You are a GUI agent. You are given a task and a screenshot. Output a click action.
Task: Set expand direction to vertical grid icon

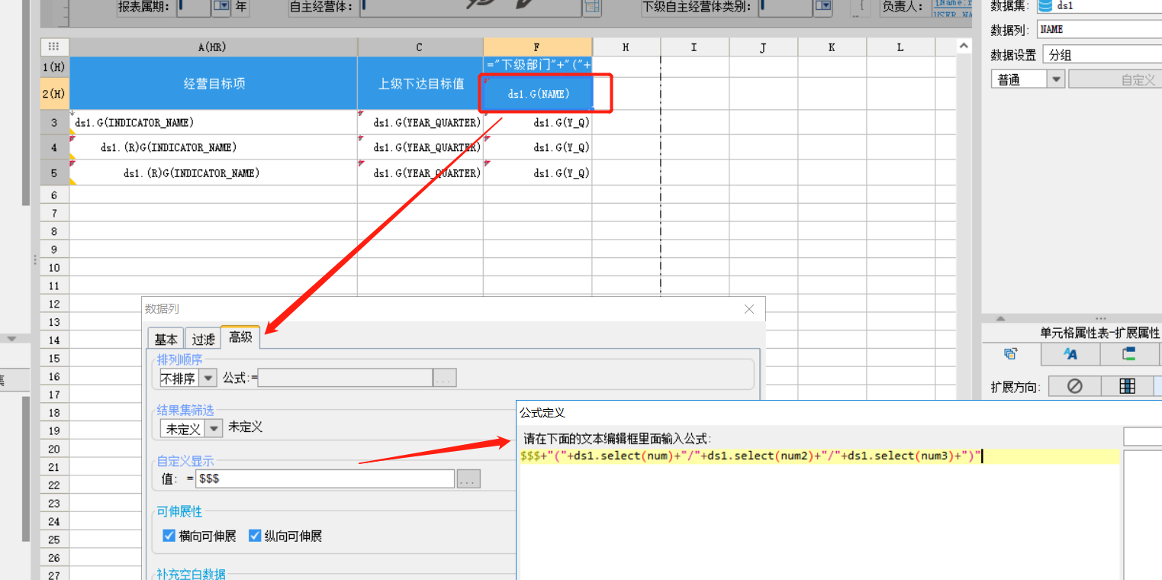click(x=1127, y=386)
